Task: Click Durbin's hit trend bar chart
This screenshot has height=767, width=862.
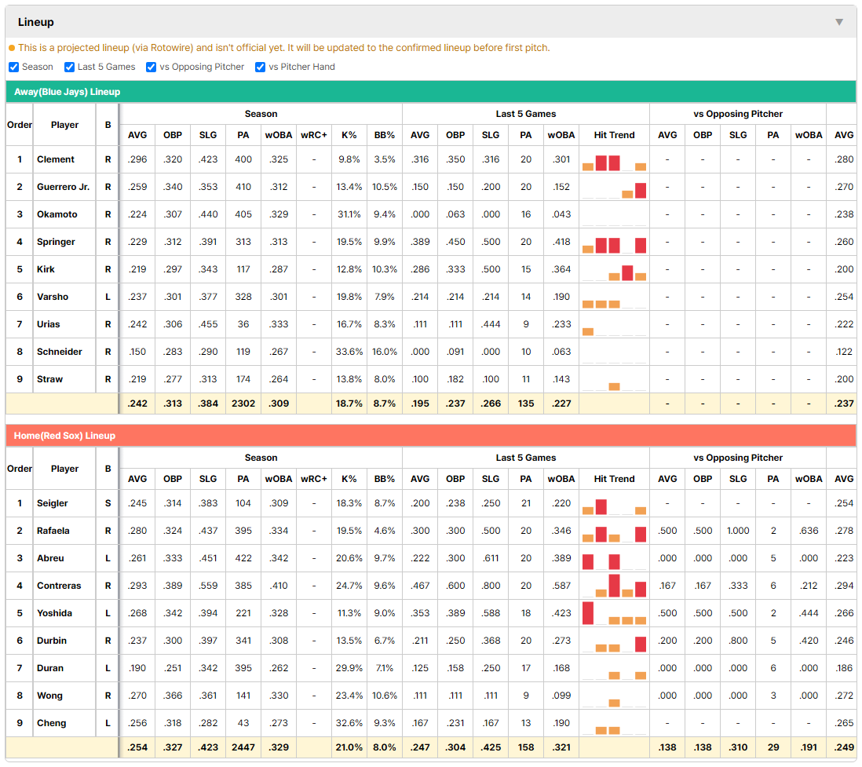Action: pos(614,641)
